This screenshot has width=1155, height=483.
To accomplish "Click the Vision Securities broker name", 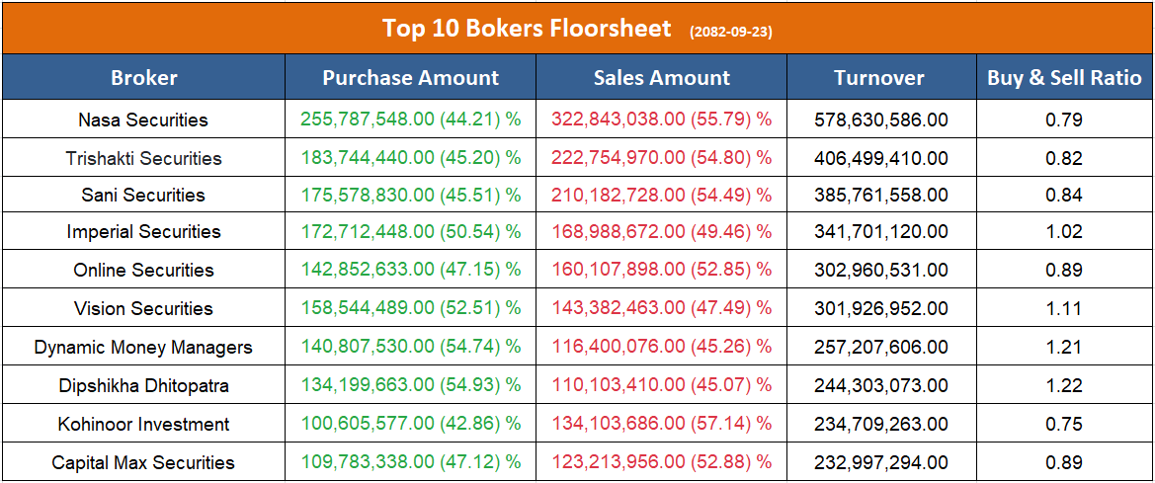I will pyautogui.click(x=143, y=309).
